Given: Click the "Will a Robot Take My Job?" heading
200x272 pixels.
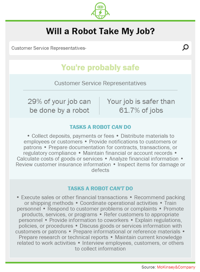Looking at the screenshot, I should (x=100, y=31).
